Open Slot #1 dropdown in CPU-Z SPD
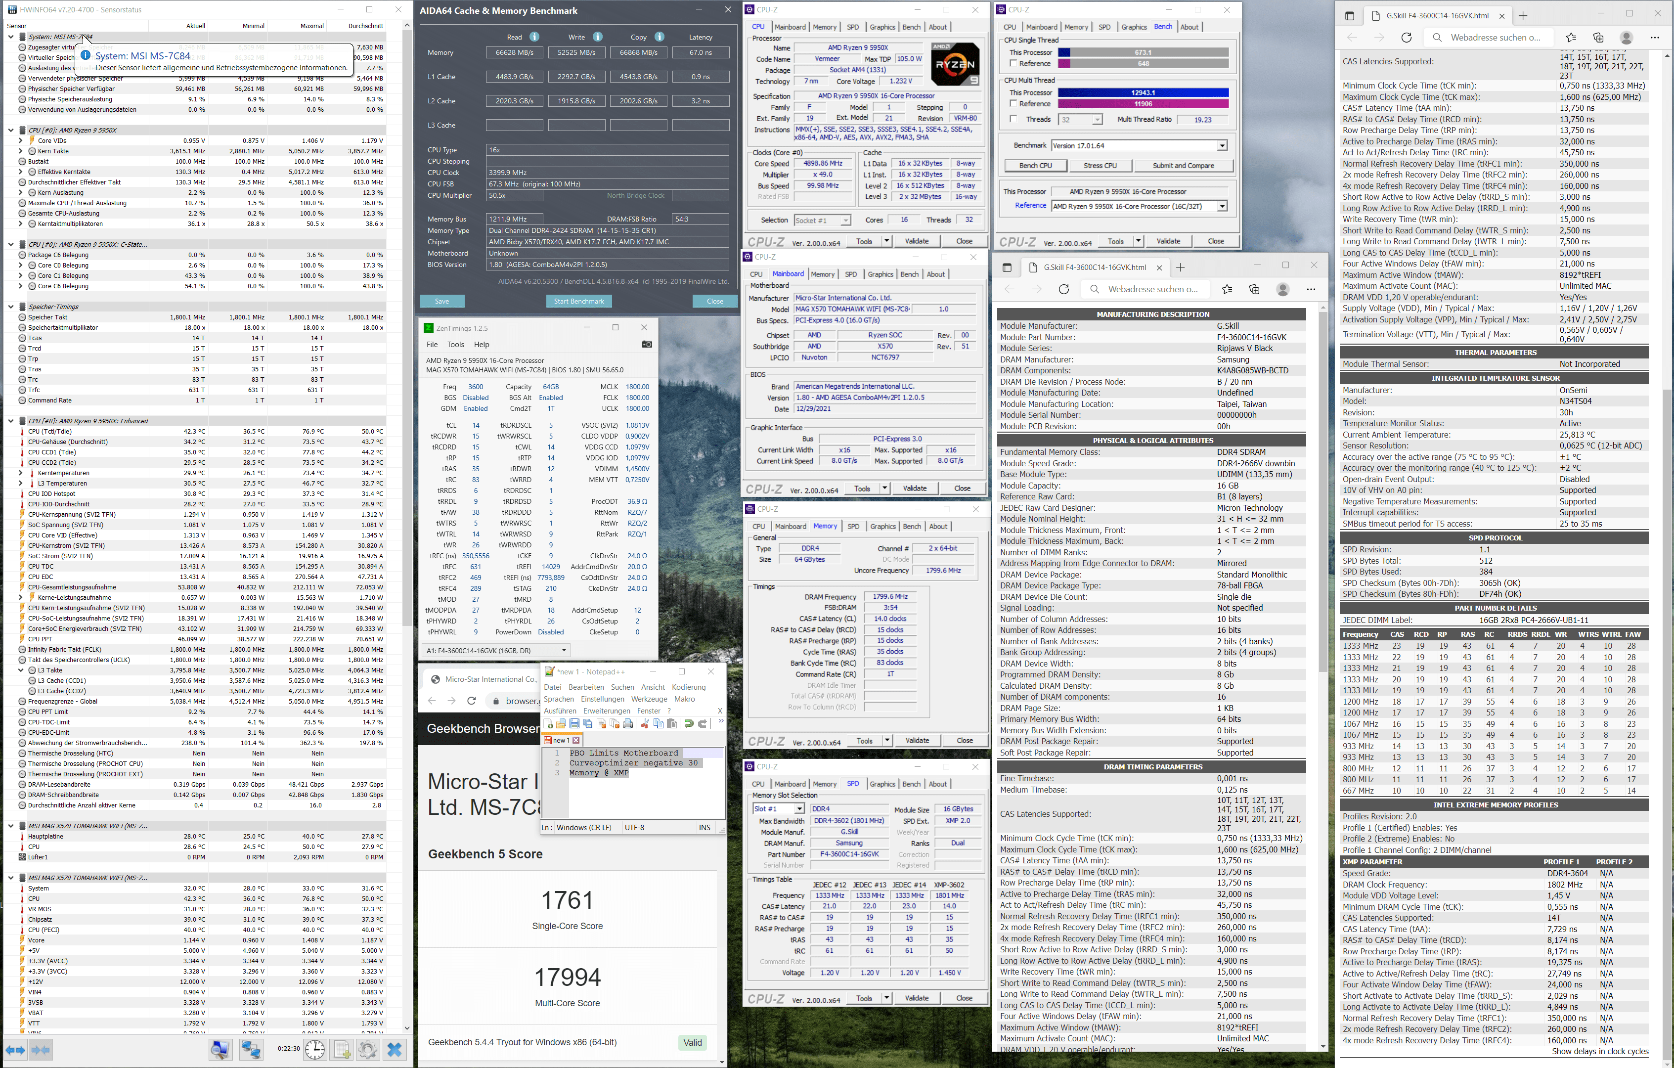1674x1068 pixels. point(799,808)
